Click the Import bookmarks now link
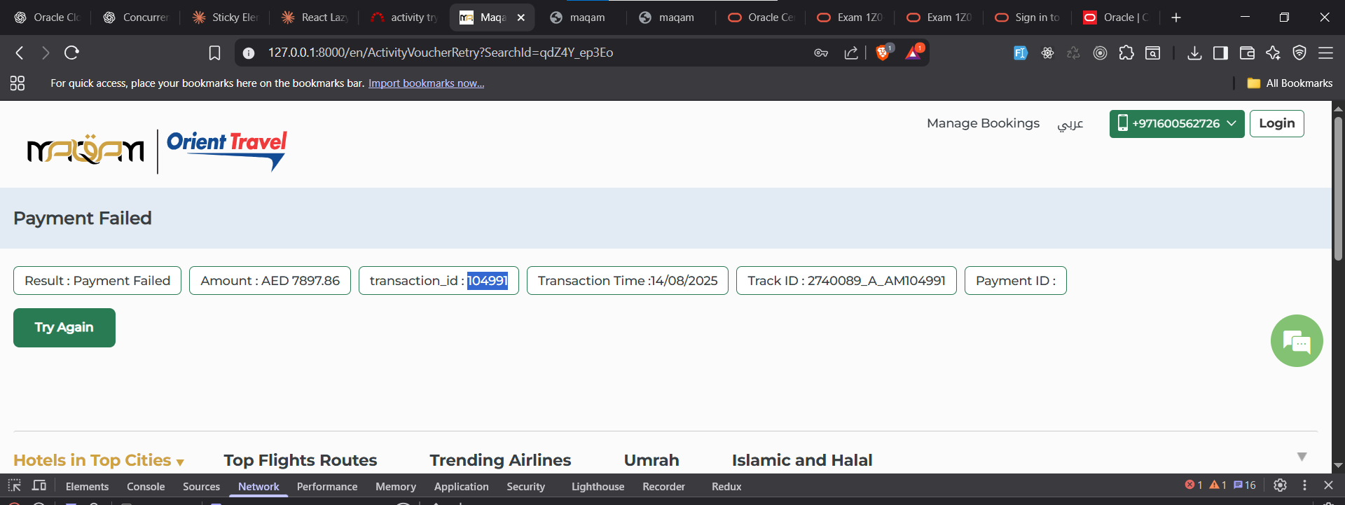The width and height of the screenshot is (1345, 505). click(x=426, y=83)
